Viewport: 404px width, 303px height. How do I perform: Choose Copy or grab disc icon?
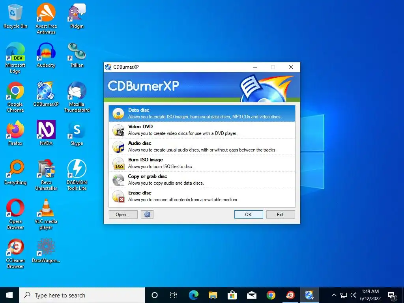118,180
